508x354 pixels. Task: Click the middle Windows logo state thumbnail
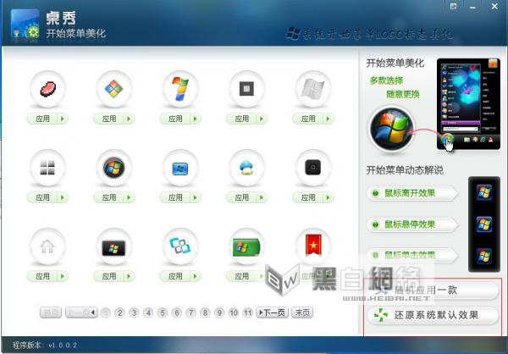click(x=484, y=224)
